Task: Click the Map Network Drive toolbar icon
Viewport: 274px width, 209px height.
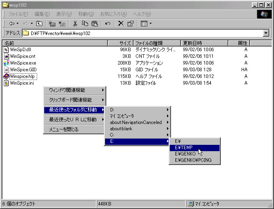Action: click(52, 24)
